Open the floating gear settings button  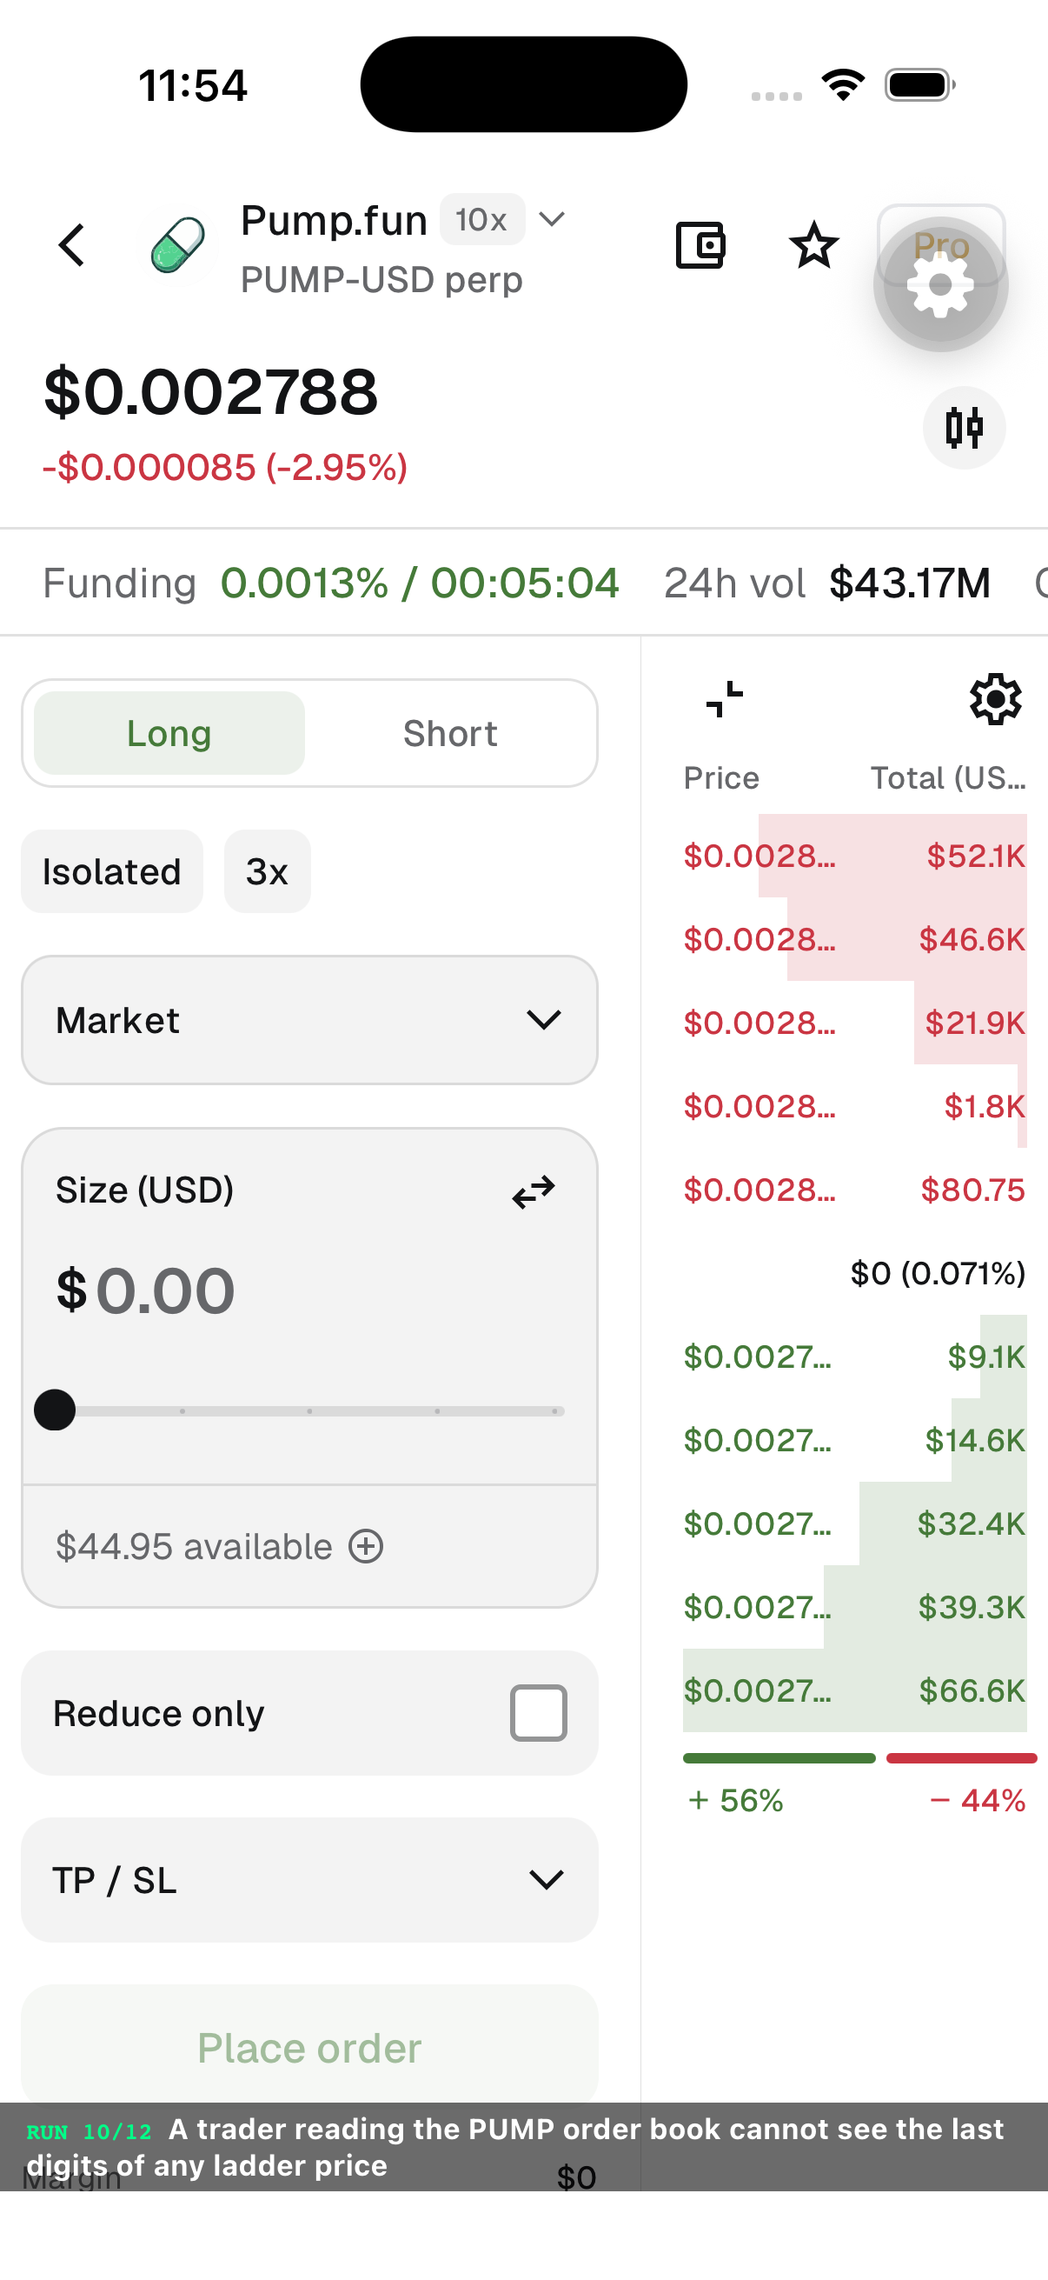[x=941, y=284]
